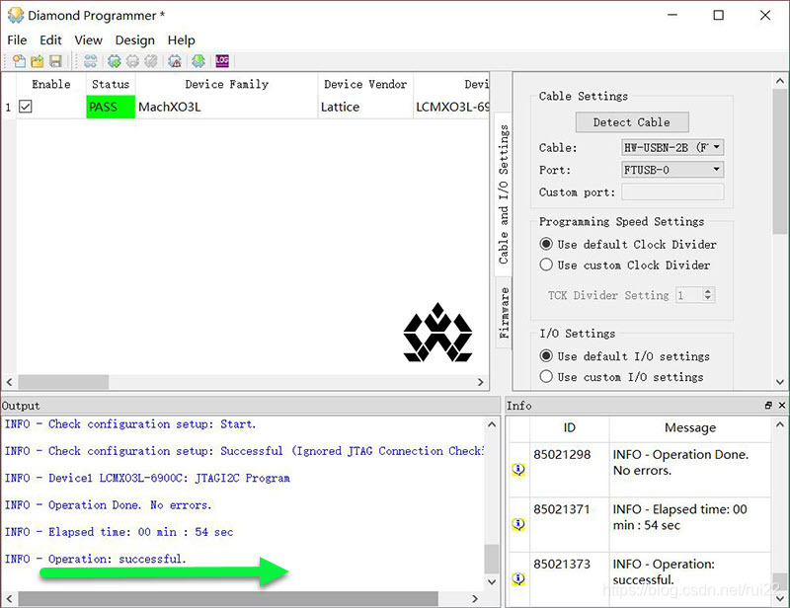Open the Help menu
790x608 pixels.
click(x=181, y=39)
